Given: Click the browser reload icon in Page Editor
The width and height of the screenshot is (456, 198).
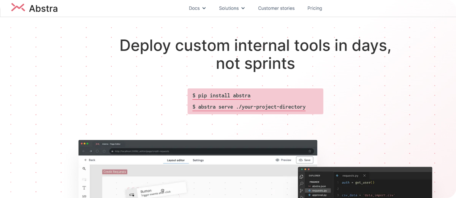Looking at the screenshot, I should pos(97,151).
